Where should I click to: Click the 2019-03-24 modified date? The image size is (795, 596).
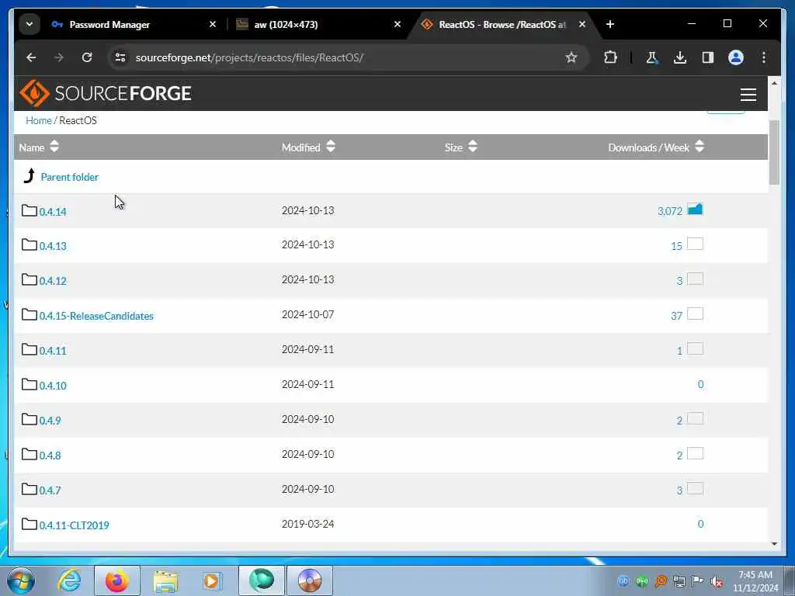coord(307,524)
